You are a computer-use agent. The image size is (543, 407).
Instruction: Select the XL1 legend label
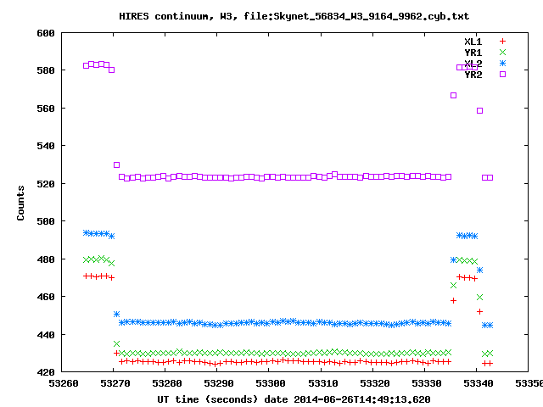(473, 42)
